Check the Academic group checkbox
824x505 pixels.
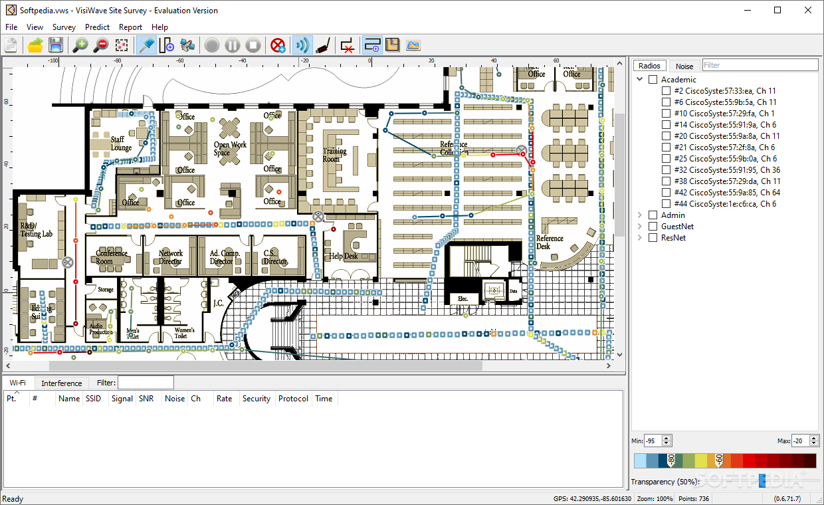[x=653, y=80]
